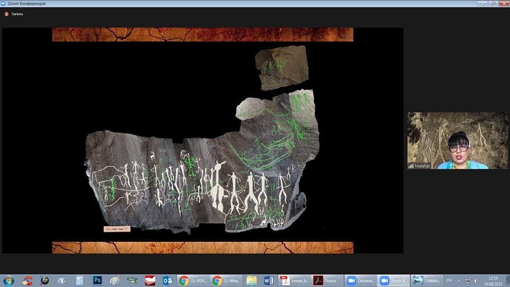Open the Windows Start menu
This screenshot has height=287, width=510.
(8, 281)
